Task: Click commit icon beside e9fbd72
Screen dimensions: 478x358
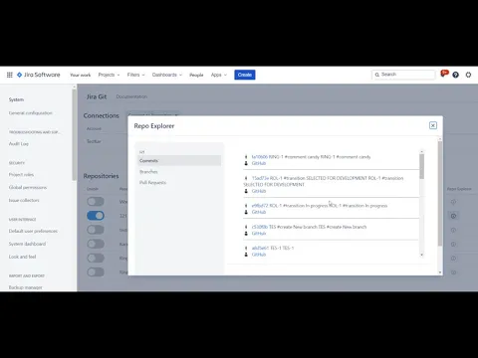Action: point(246,206)
